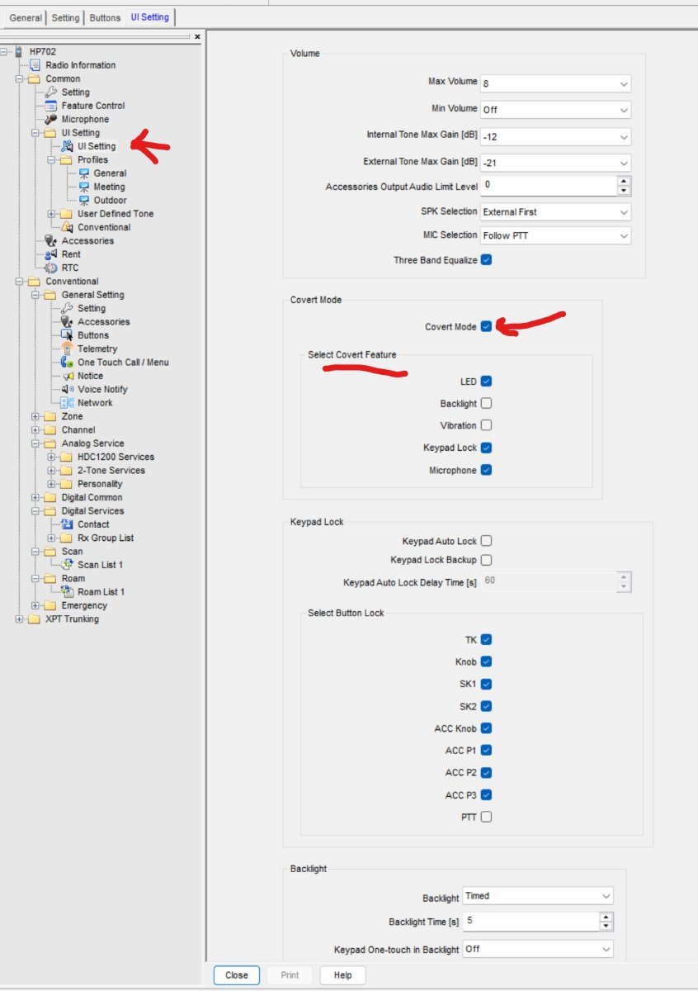698x991 pixels.
Task: Select the Microphone icon in the tree
Action: (x=51, y=119)
